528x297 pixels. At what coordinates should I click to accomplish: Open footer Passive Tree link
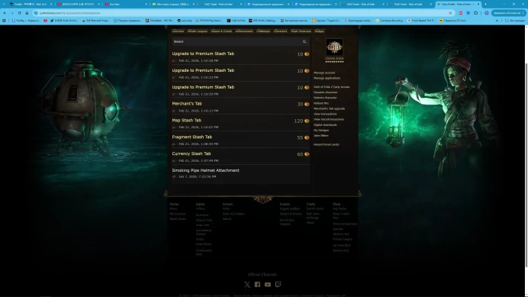204,220
